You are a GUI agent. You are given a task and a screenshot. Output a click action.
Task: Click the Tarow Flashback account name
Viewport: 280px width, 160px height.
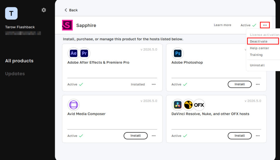[20, 27]
